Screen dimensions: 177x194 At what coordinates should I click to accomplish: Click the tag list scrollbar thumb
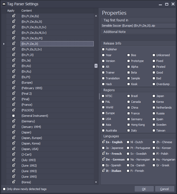[x=96, y=66]
